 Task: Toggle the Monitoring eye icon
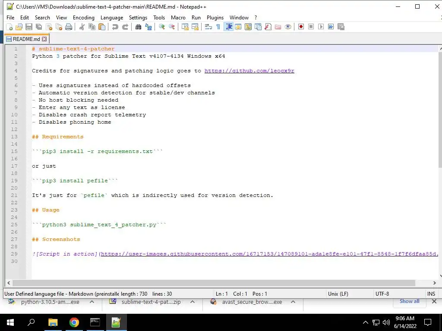[288, 27]
